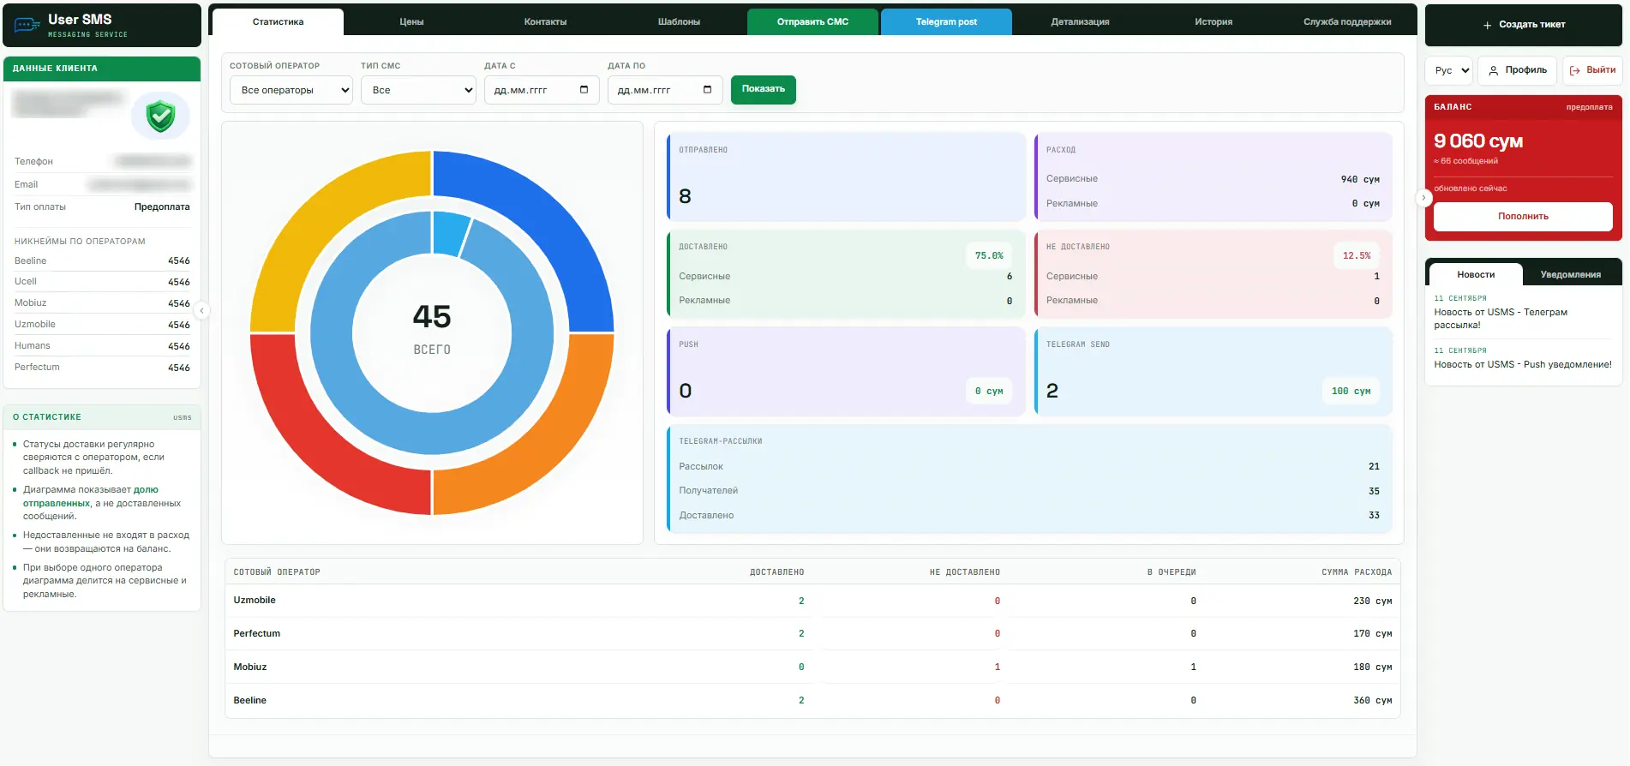The image size is (1630, 766).
Task: Open the Рус language selector
Action: [1449, 70]
